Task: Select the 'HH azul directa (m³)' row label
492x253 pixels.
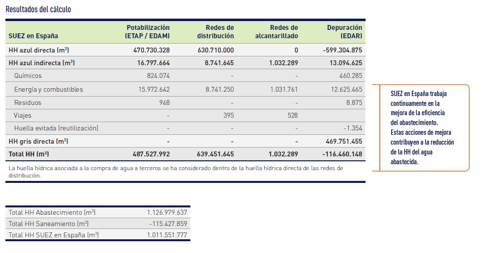Action: click(x=38, y=50)
